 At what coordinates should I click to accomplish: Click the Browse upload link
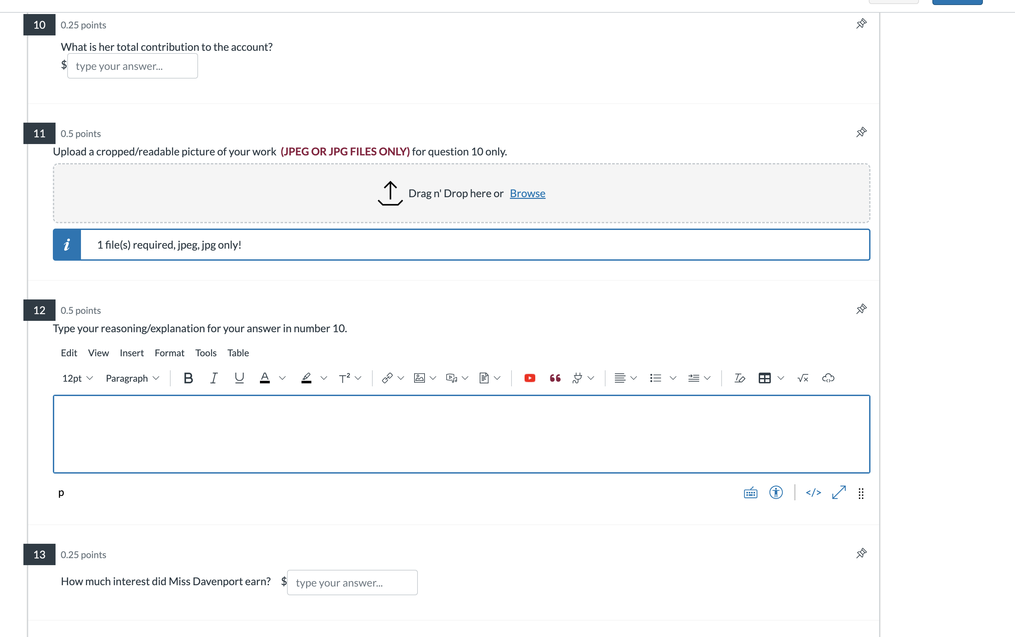(x=527, y=193)
